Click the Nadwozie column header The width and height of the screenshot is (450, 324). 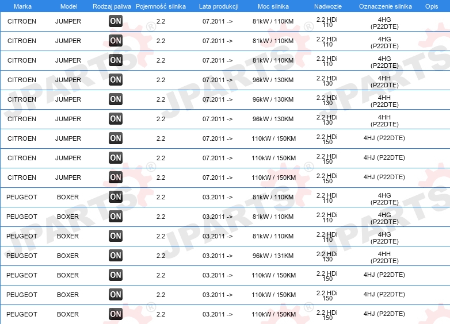point(328,6)
